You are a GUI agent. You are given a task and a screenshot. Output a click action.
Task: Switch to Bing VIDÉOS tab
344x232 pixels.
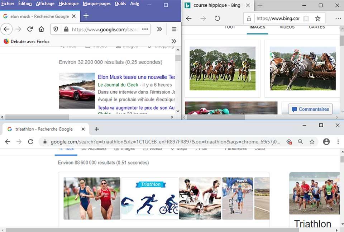(x=287, y=27)
